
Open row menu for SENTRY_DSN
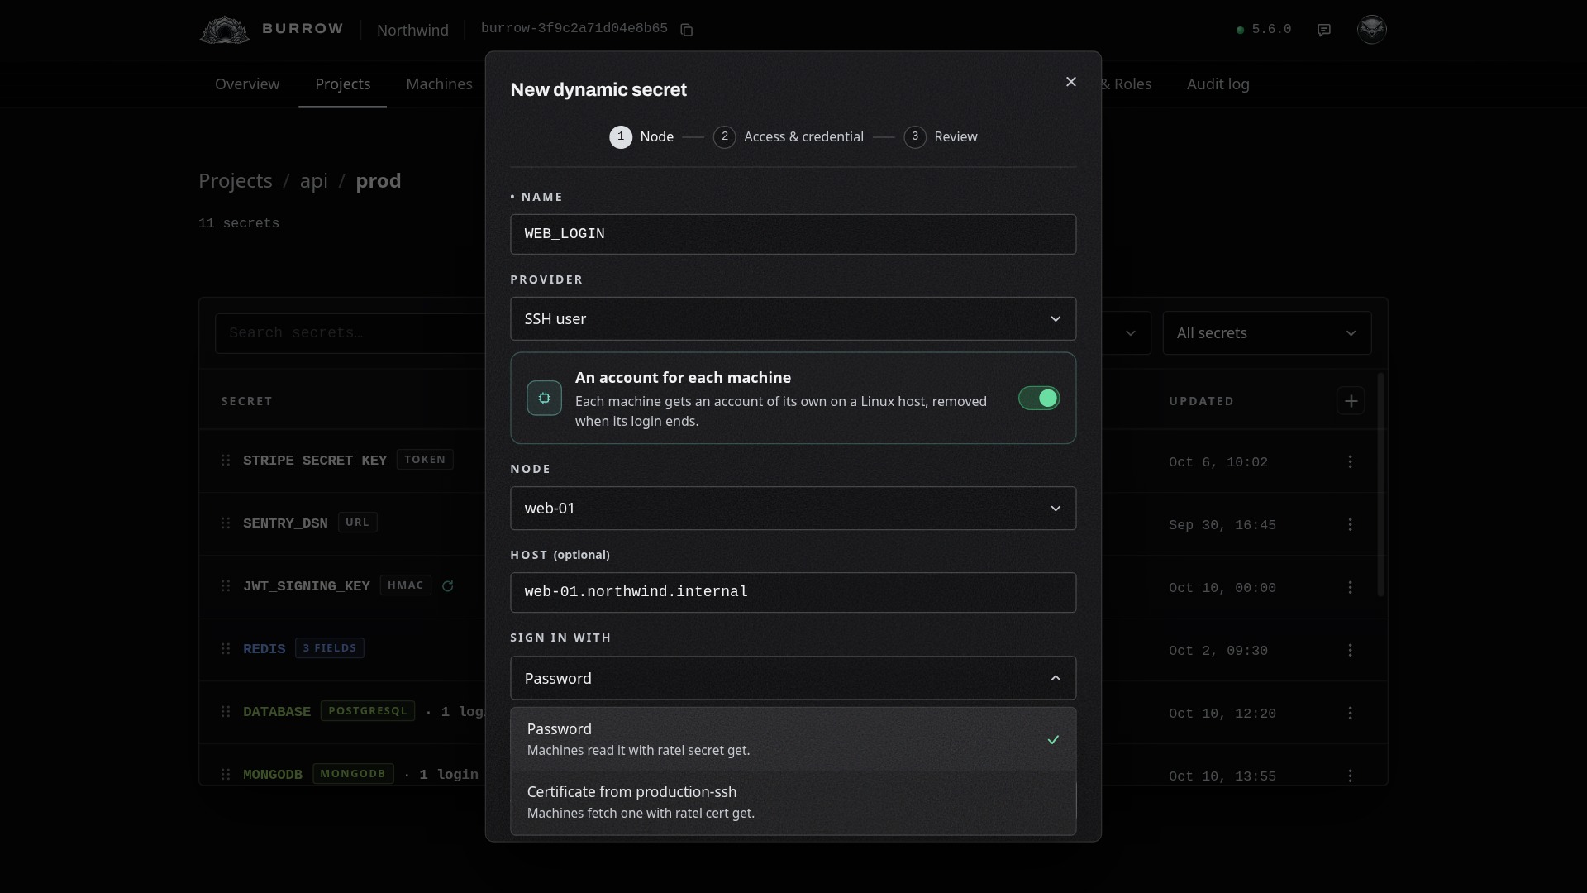1351,524
